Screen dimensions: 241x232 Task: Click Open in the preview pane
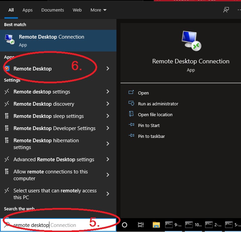(143, 93)
